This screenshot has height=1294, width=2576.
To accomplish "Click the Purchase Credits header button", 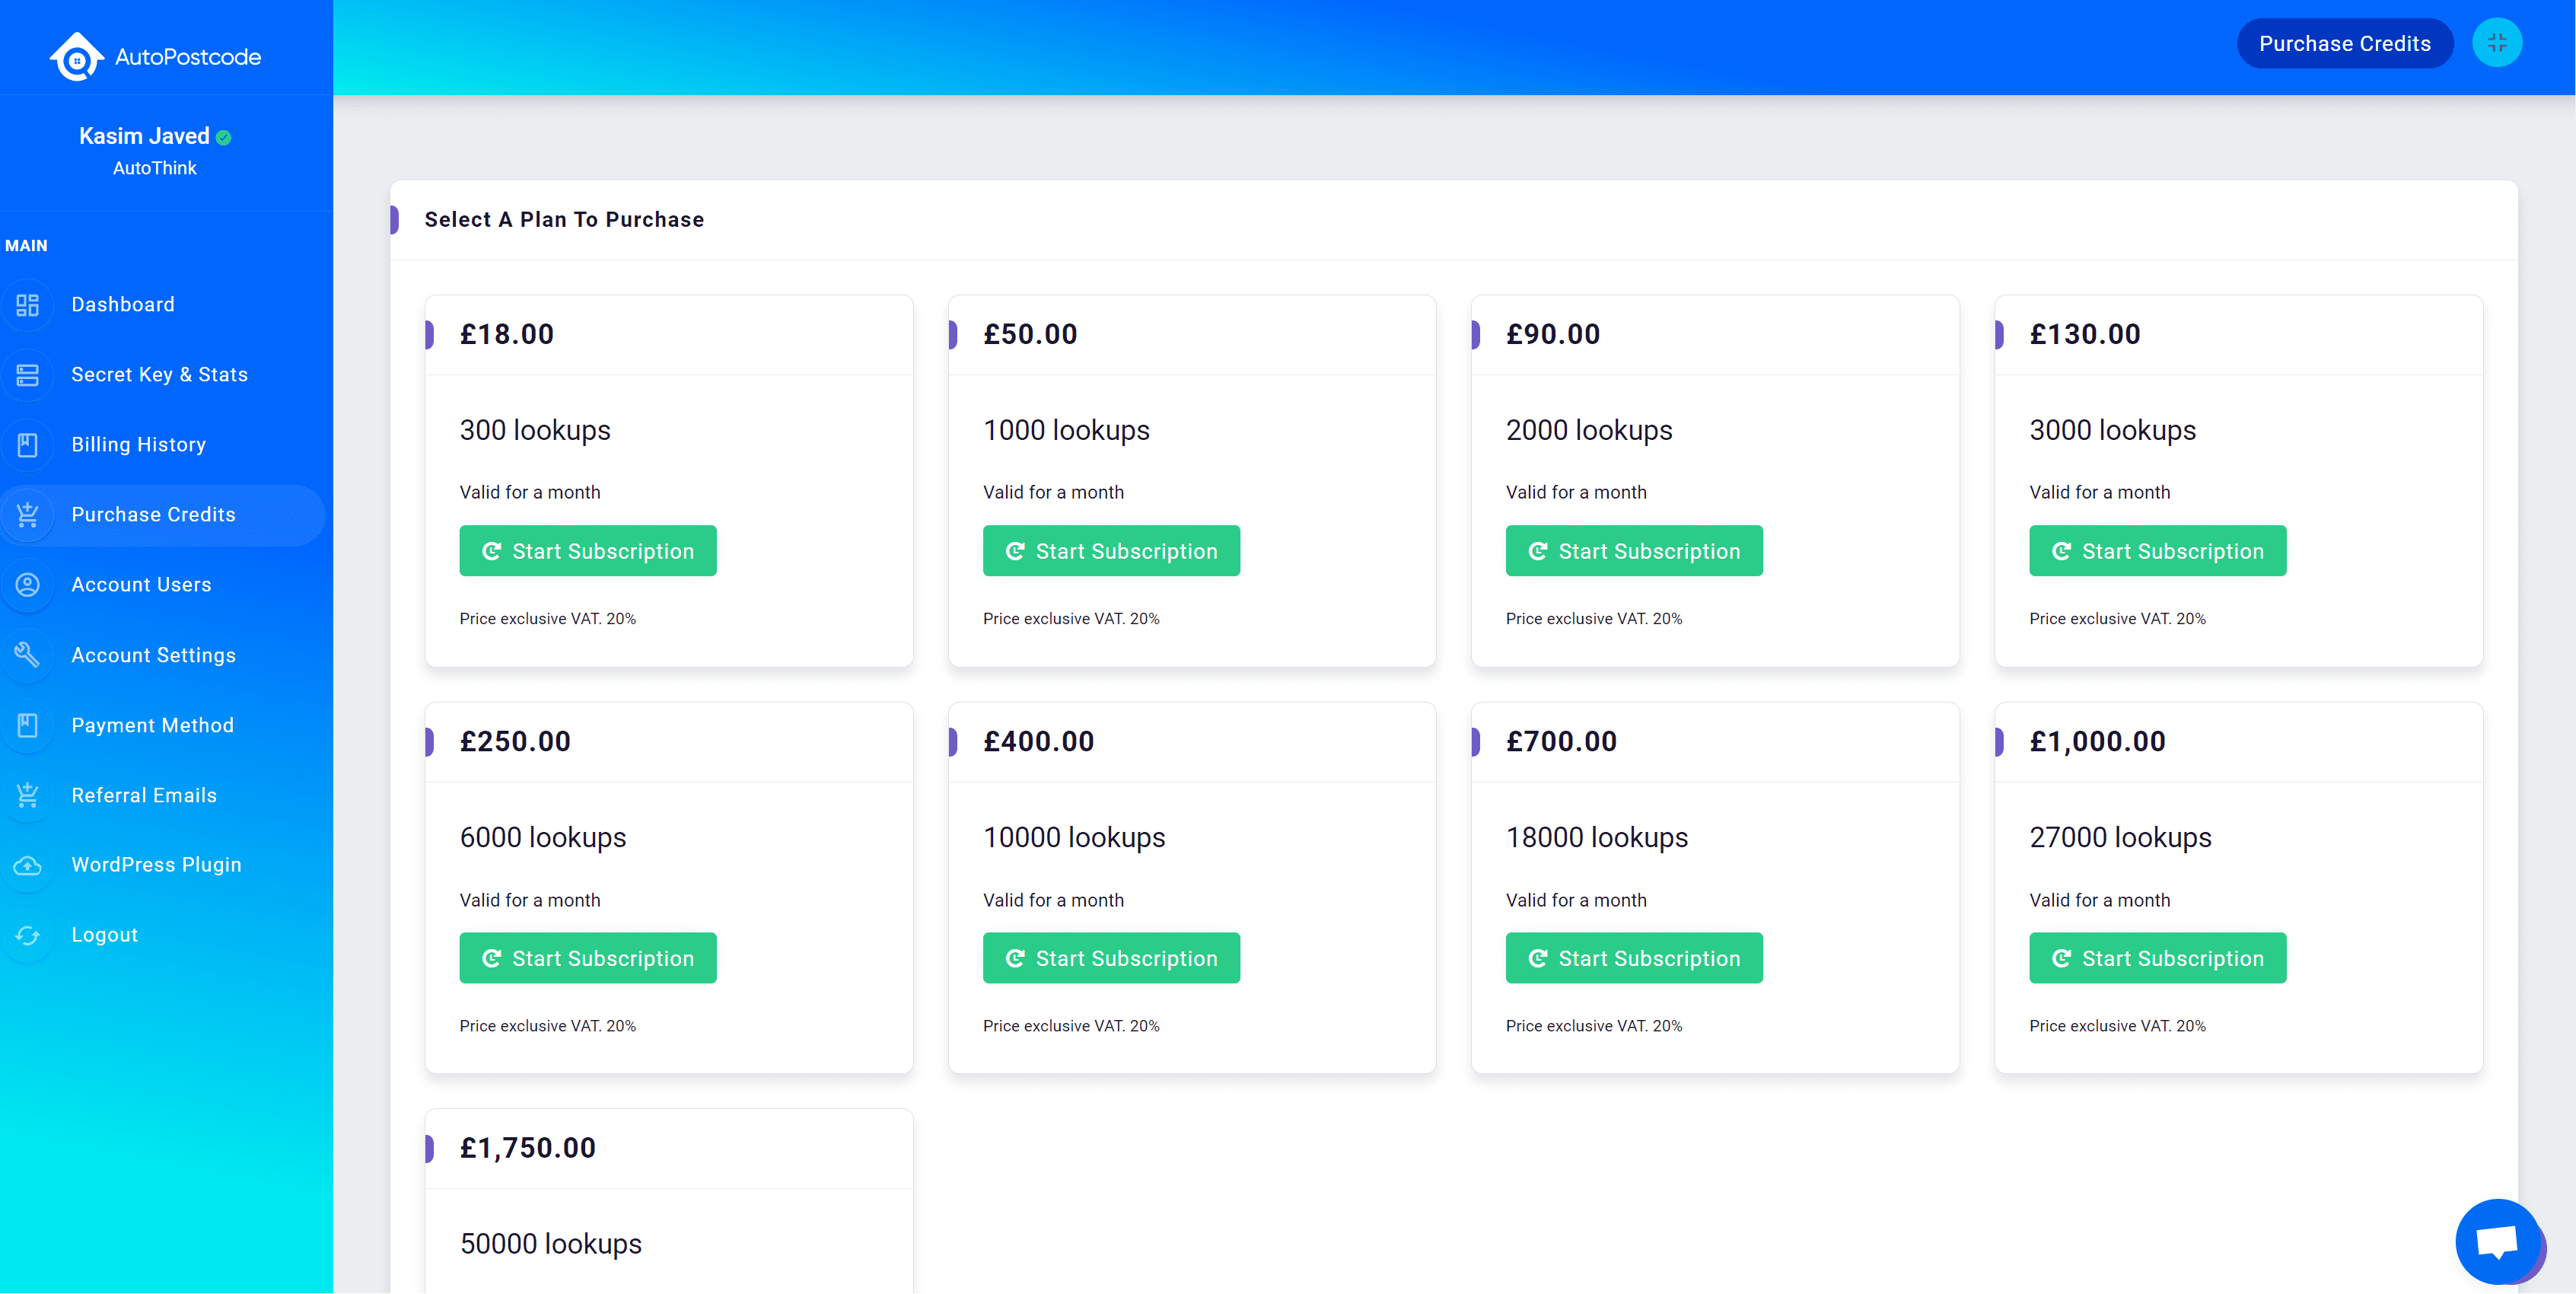I will click(2344, 43).
